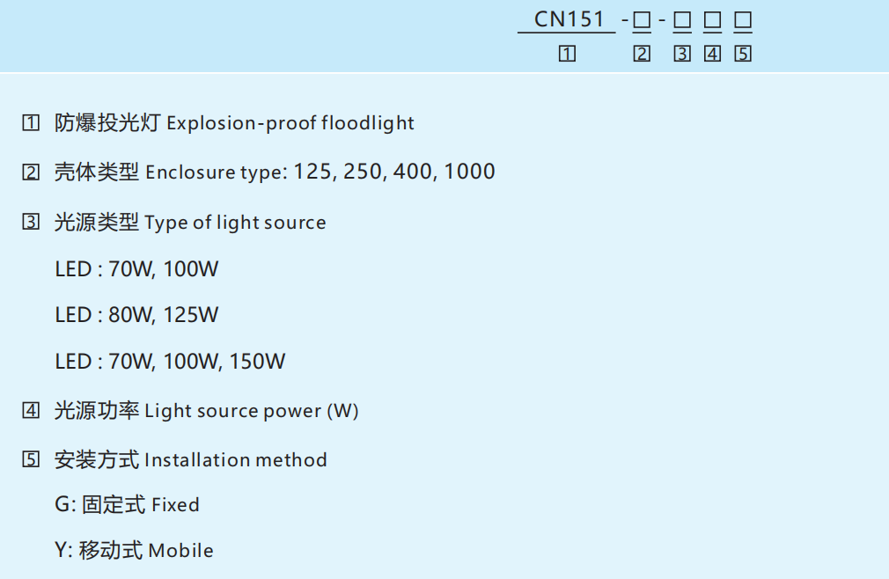Click header numbered box 4 under the model code
This screenshot has width=889, height=579.
click(712, 54)
